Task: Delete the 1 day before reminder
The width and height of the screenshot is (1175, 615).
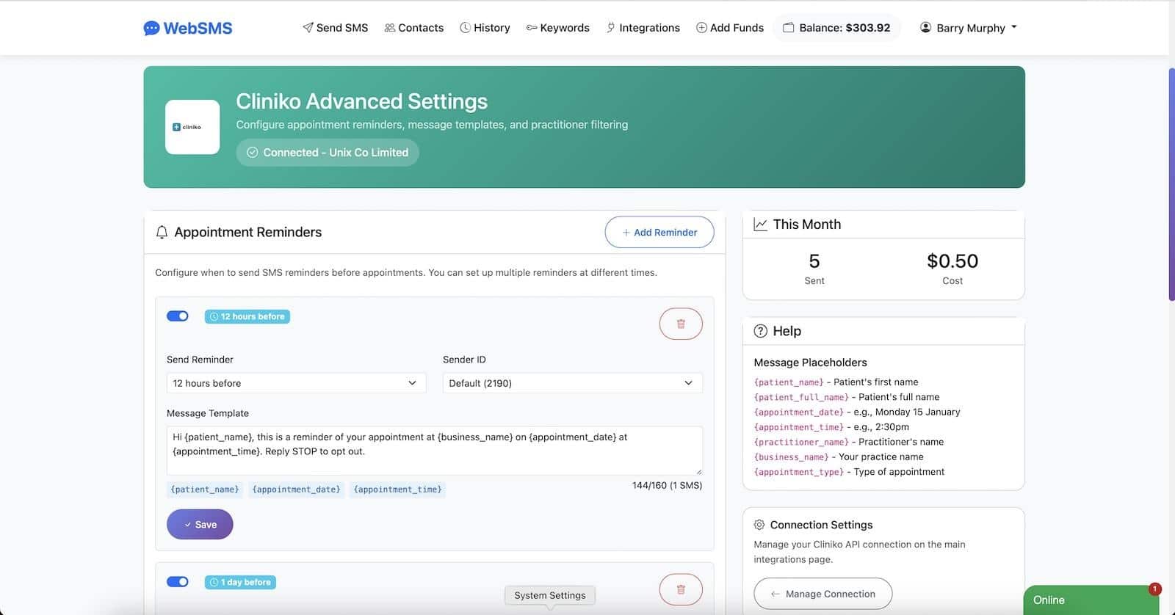Action: [680, 589]
